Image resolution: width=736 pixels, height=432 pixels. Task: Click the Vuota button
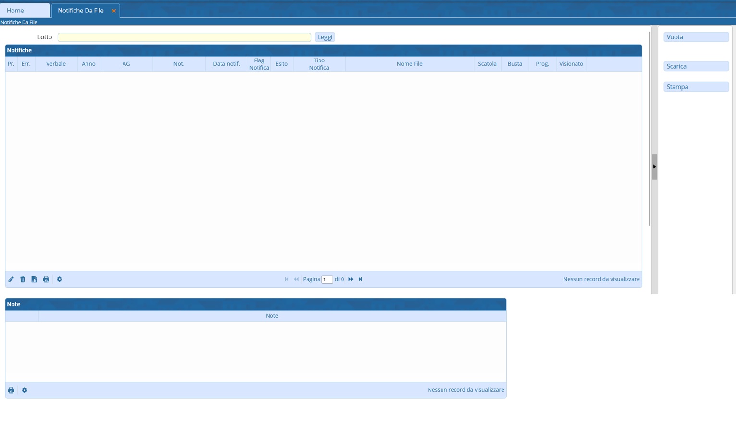(x=696, y=37)
